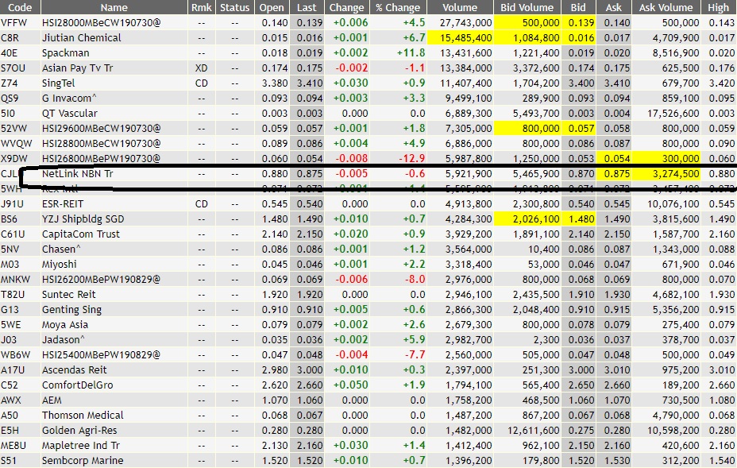Select the SingTel stock name

point(58,83)
